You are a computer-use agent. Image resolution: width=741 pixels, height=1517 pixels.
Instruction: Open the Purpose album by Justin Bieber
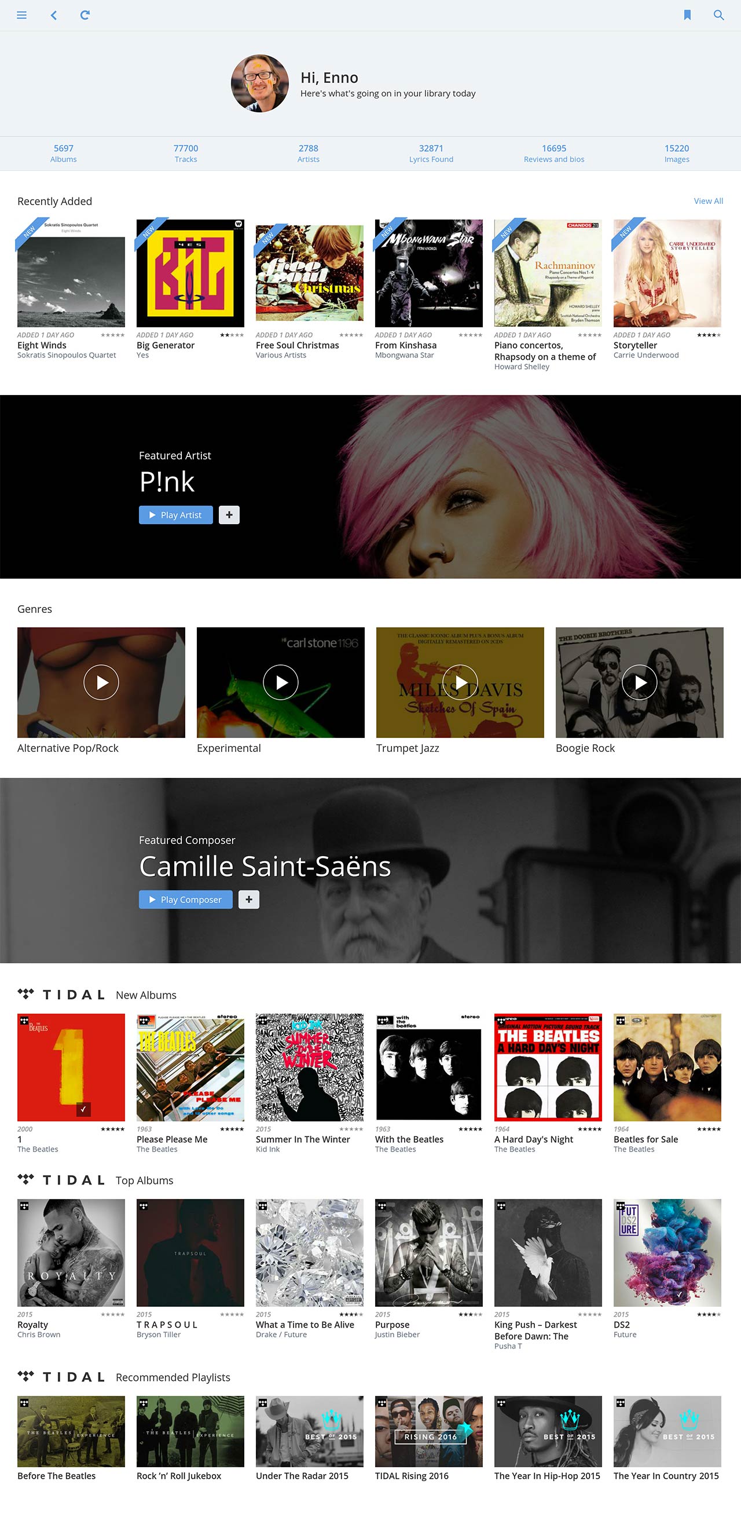click(x=428, y=1252)
